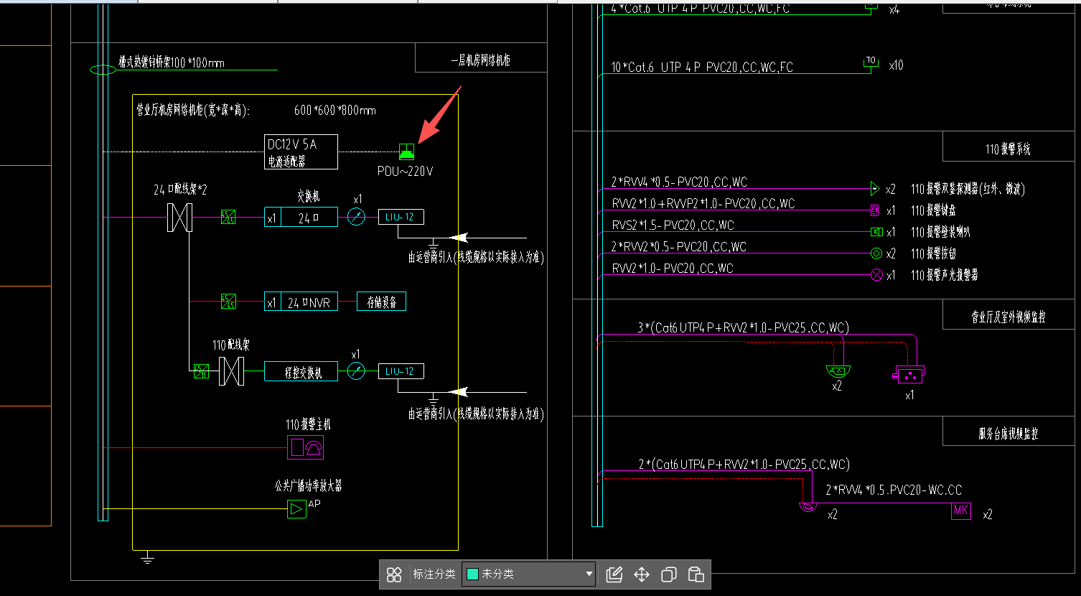
Task: Select the 24口配线架 patch panel symbol
Action: tap(179, 217)
